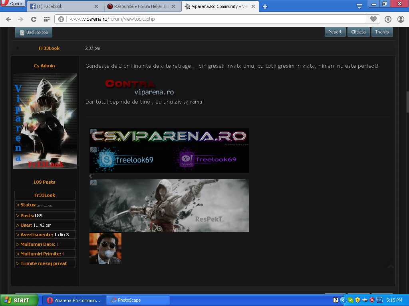The width and height of the screenshot is (409, 306).
Task: Click the Avertismente 1 din 3 row
Action: tap(45, 235)
